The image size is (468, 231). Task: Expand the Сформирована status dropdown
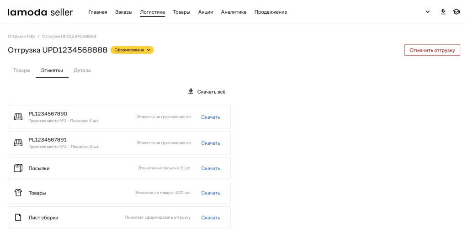coord(132,50)
